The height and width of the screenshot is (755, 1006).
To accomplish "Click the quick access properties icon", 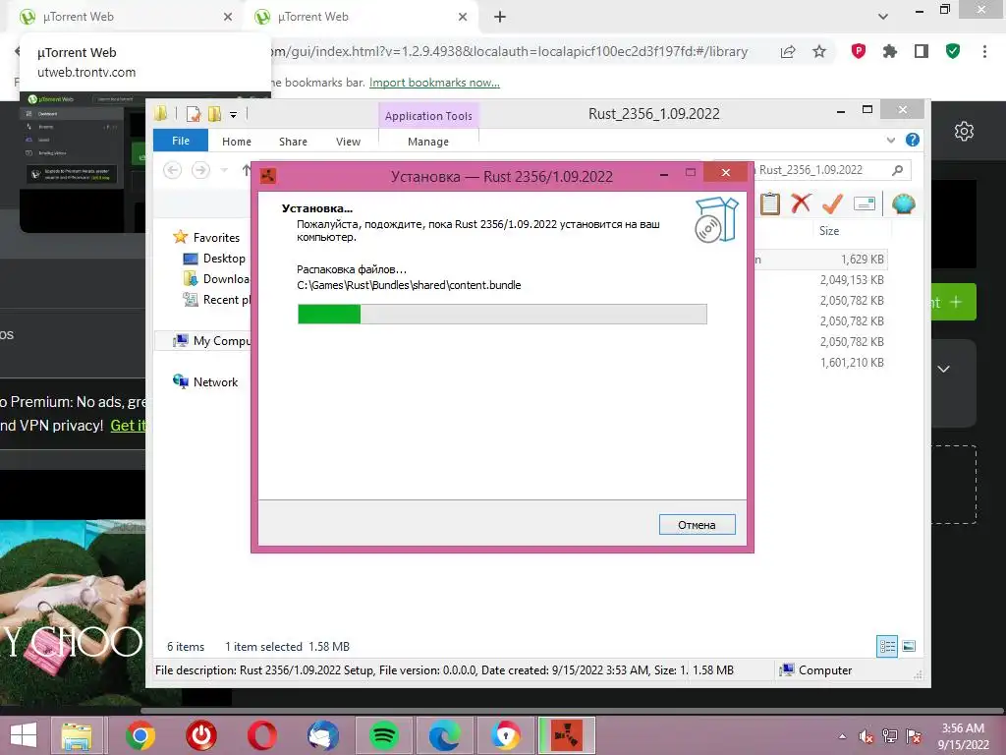I will pyautogui.click(x=194, y=114).
